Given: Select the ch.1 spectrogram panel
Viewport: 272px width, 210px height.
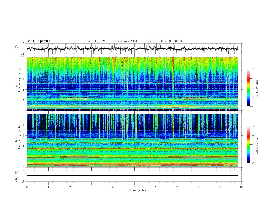Looking at the screenshot, I should [133, 84].
